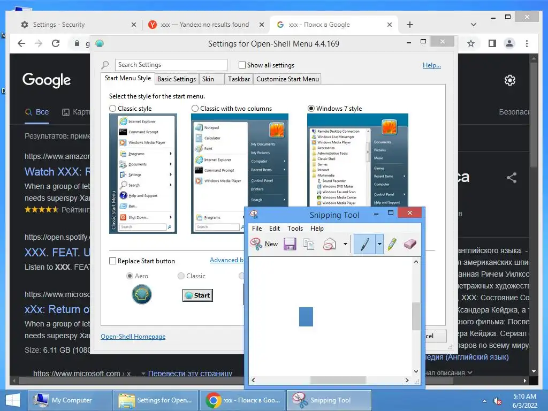Open the Перевести эту страницу link
The height and width of the screenshot is (411, 548).
click(x=190, y=374)
